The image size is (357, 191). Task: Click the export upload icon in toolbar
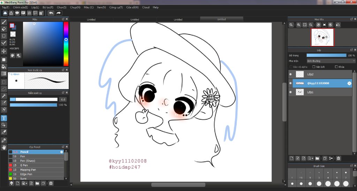tap(11, 13)
